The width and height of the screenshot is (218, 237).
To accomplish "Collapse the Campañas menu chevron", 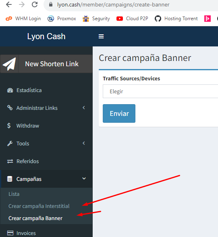I will tap(84, 178).
